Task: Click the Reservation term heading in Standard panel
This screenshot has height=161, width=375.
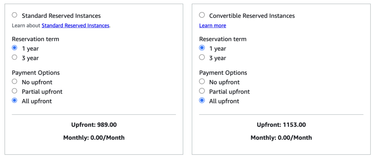Action: point(36,39)
